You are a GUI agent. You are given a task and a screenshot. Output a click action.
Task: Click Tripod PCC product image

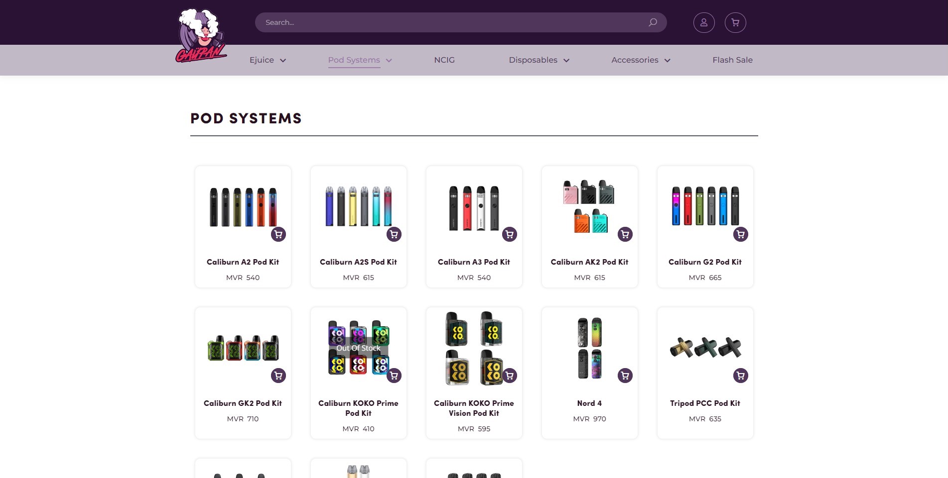tap(705, 347)
